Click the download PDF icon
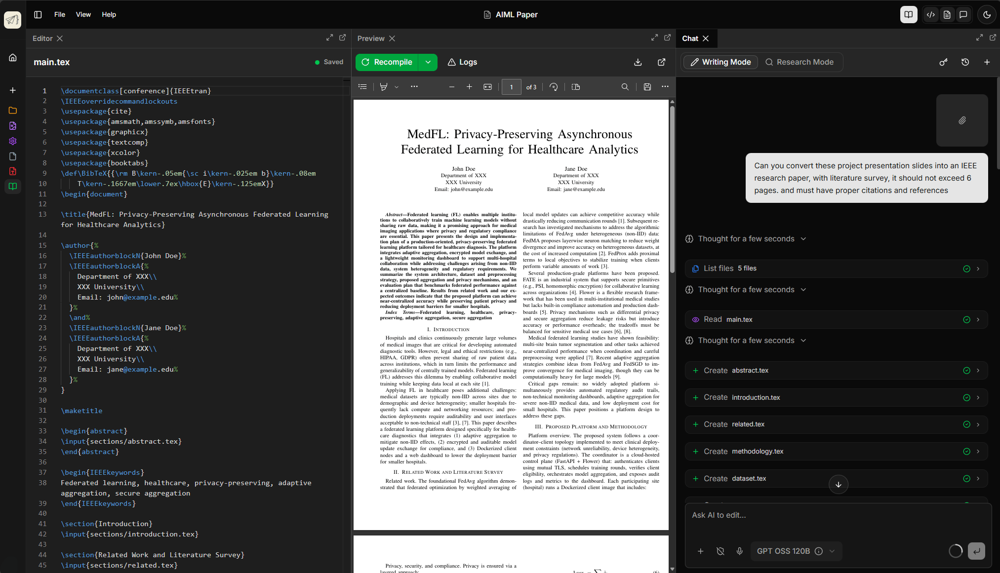The image size is (1000, 573). pos(638,62)
